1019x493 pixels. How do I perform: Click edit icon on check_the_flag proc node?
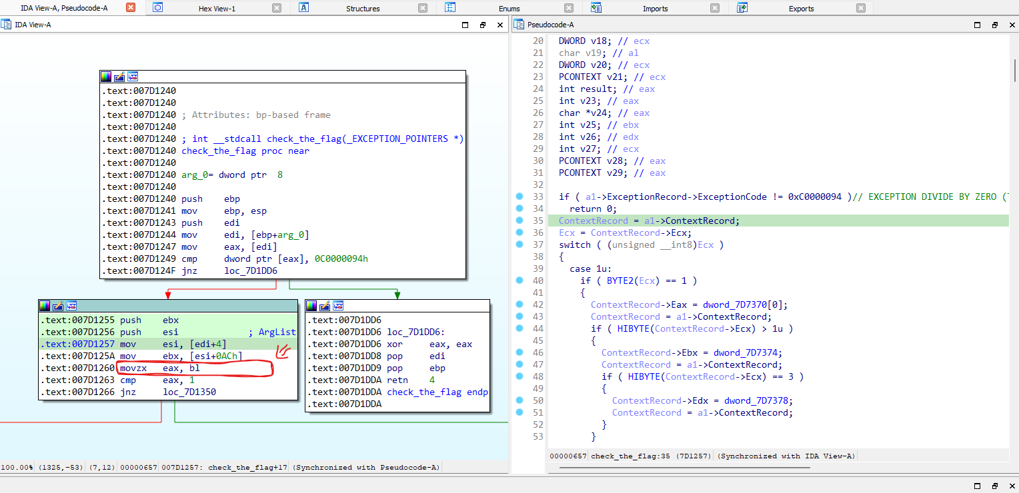[x=119, y=77]
